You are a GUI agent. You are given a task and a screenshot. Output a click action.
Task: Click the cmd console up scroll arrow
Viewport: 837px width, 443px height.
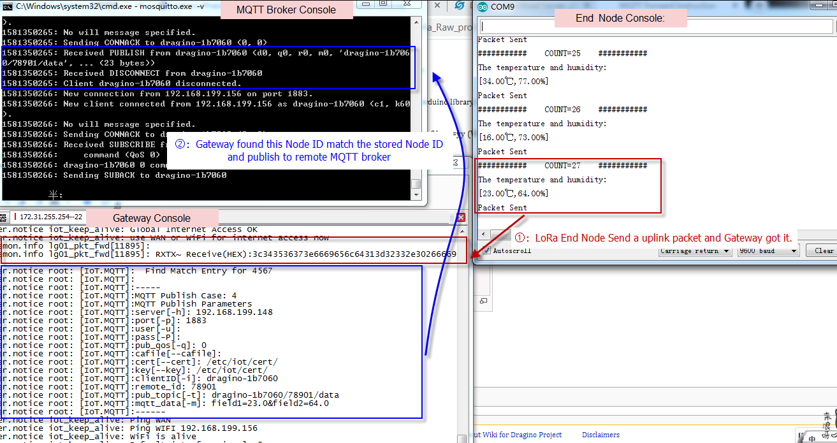pos(416,21)
